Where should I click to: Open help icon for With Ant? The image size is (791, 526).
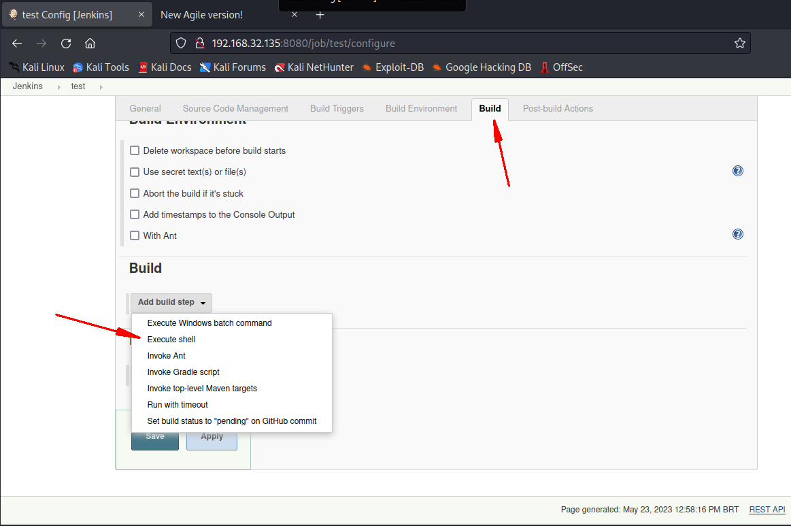(x=737, y=234)
